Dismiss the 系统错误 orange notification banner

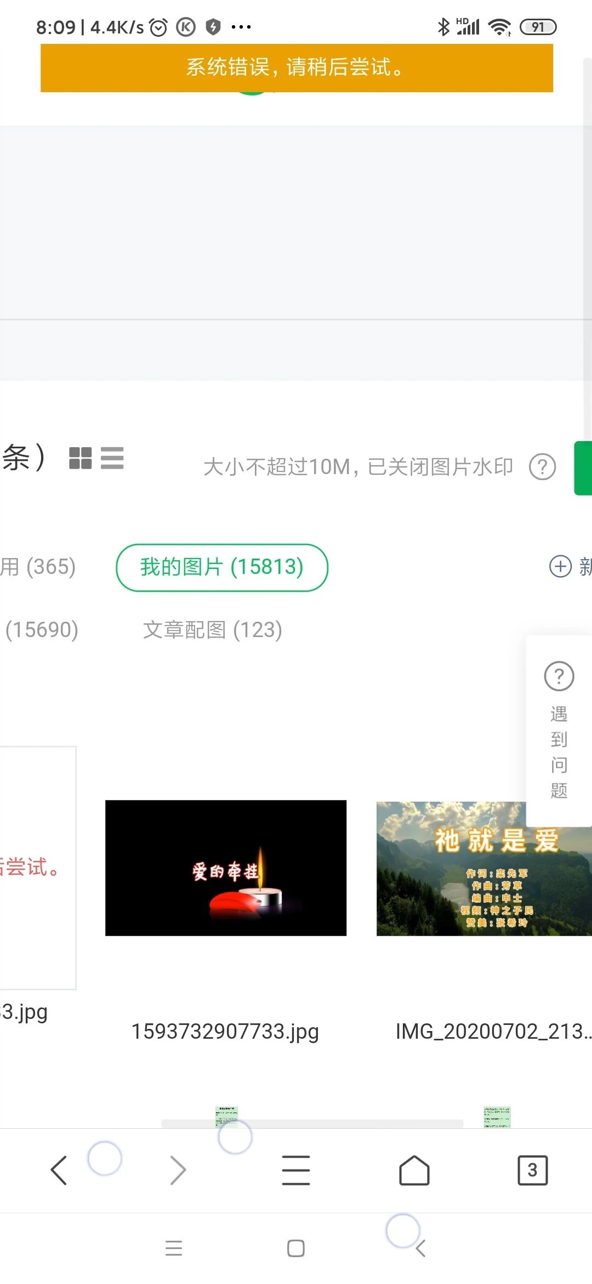pyautogui.click(x=297, y=67)
